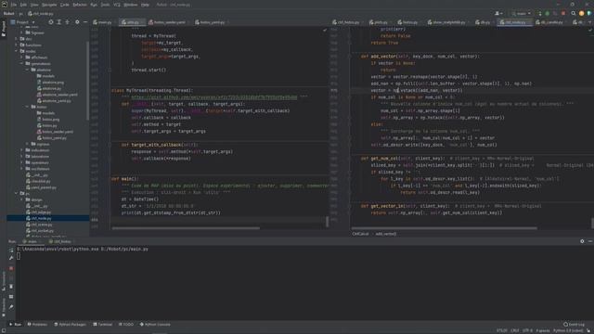The image size is (594, 334).
Task: Click the CRLF line separator status entry
Action: click(x=515, y=331)
